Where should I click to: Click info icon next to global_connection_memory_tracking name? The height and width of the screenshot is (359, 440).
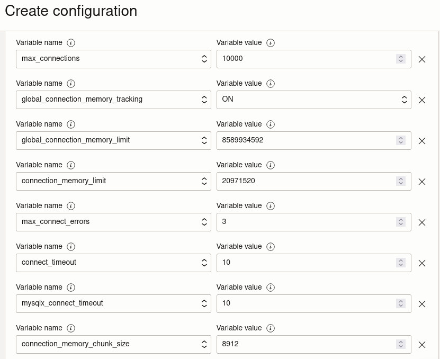71,84
